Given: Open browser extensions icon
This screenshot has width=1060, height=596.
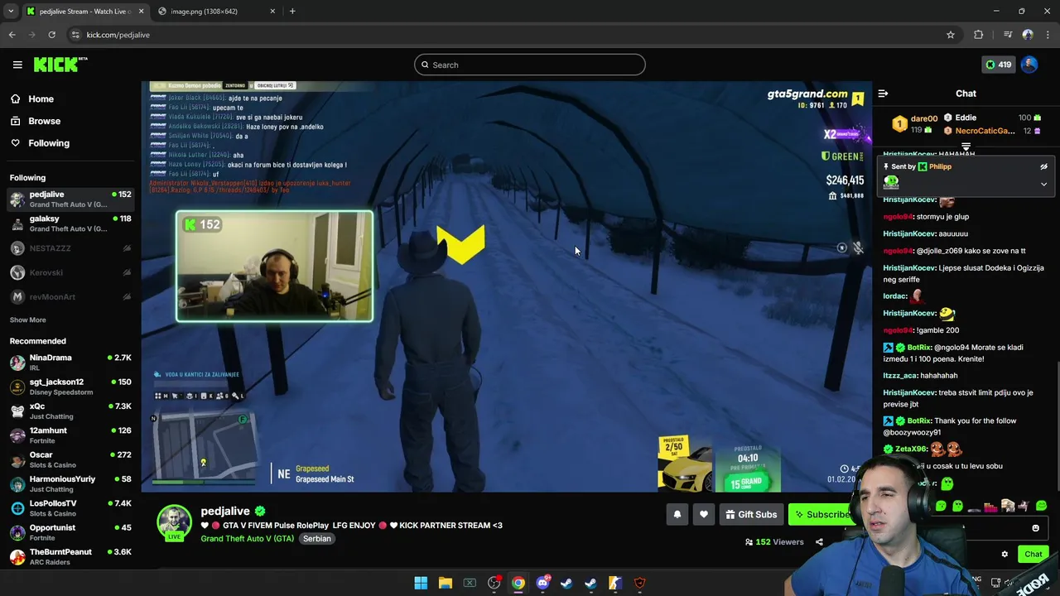Looking at the screenshot, I should click(x=979, y=35).
